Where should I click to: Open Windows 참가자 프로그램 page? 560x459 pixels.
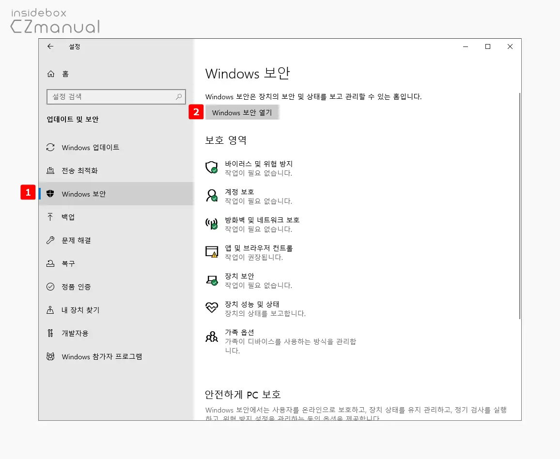click(x=116, y=356)
